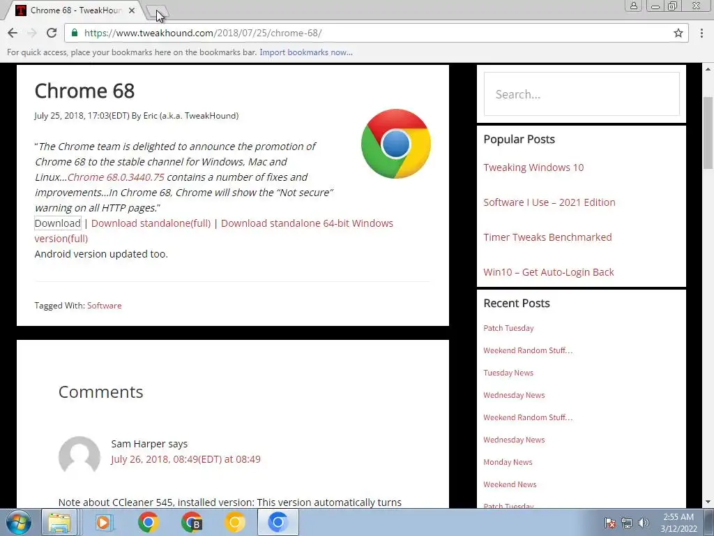Go back using the browser back arrow

13,33
